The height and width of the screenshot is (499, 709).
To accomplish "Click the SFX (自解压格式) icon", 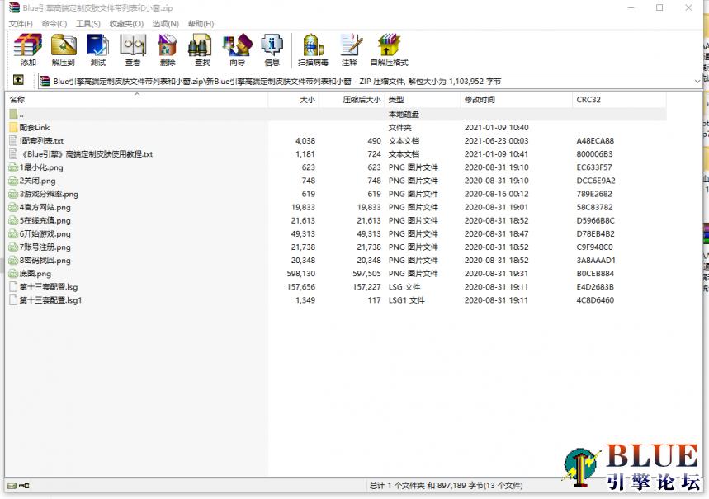I will pyautogui.click(x=389, y=49).
